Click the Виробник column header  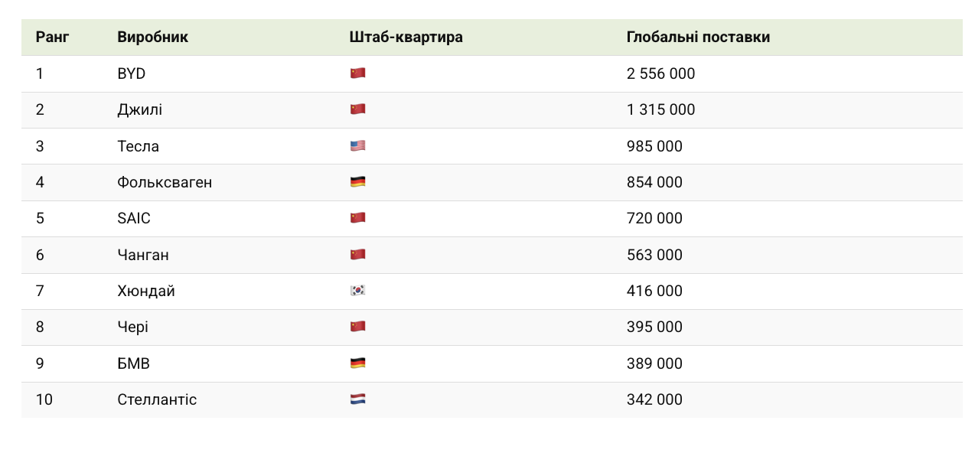[x=152, y=37]
